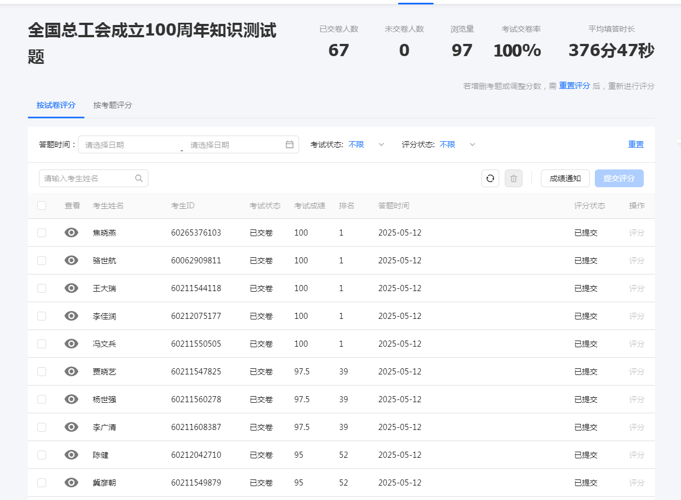The width and height of the screenshot is (681, 500).
Task: Click the 成绩通知 button
Action: tap(565, 178)
